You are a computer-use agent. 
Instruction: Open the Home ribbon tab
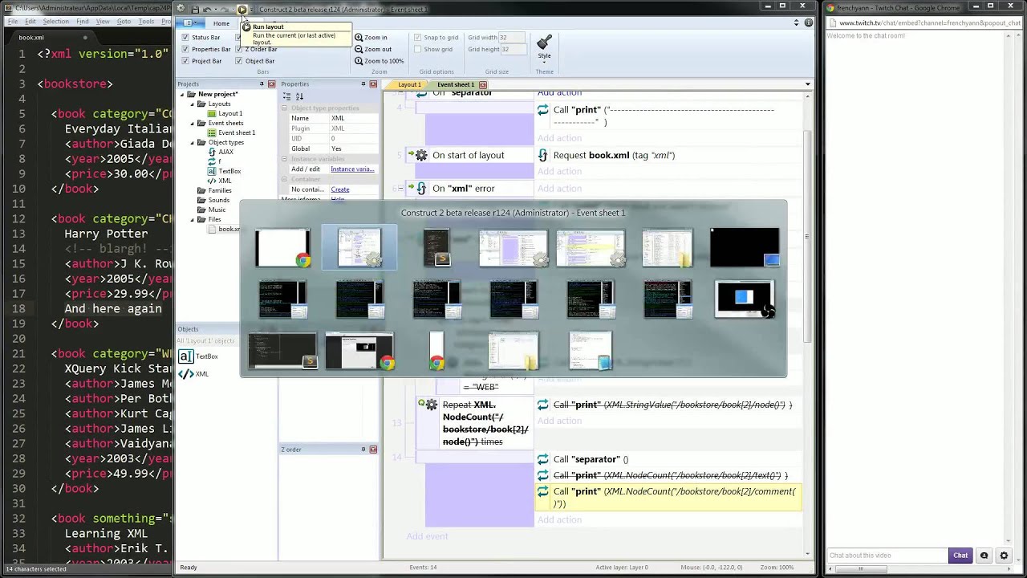click(x=221, y=23)
